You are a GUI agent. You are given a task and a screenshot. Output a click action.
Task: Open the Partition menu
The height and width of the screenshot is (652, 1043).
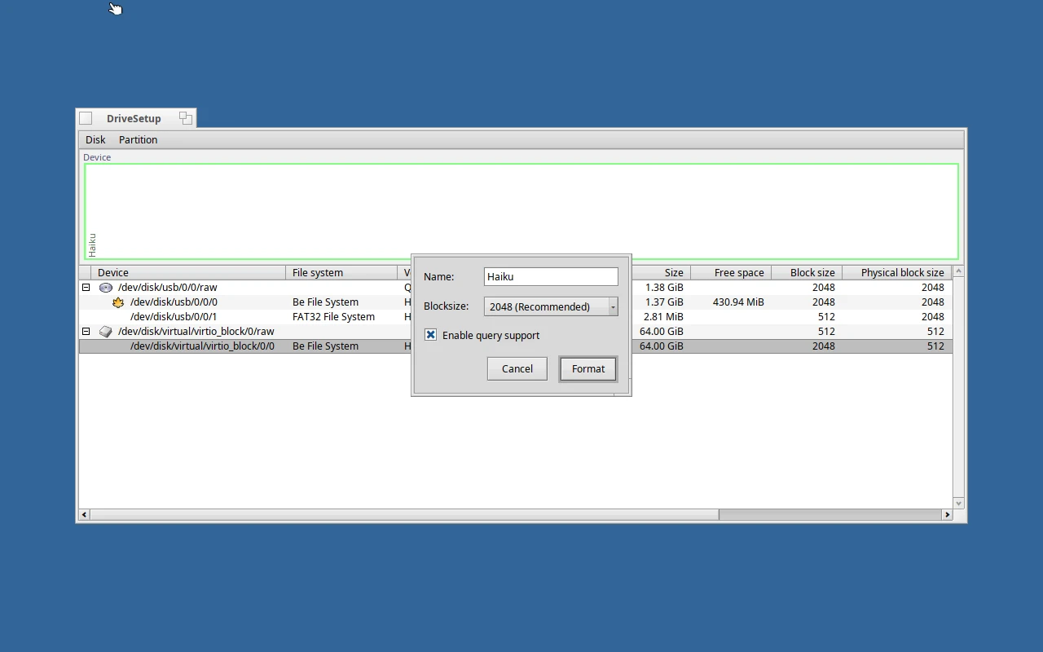pyautogui.click(x=138, y=140)
